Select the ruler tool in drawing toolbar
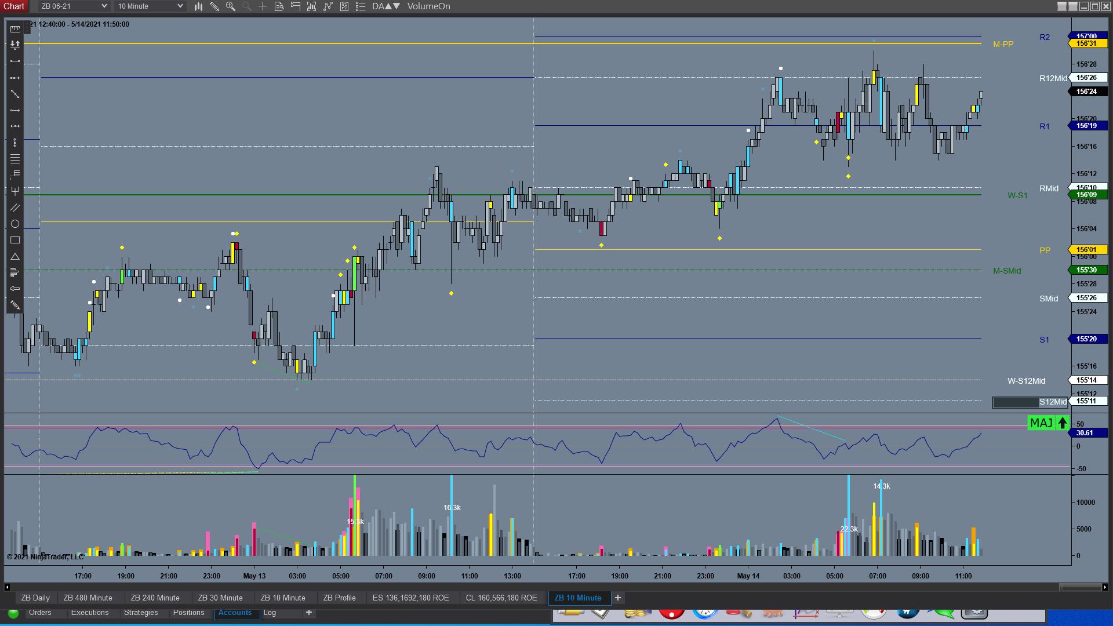This screenshot has height=626, width=1113. tap(15, 28)
